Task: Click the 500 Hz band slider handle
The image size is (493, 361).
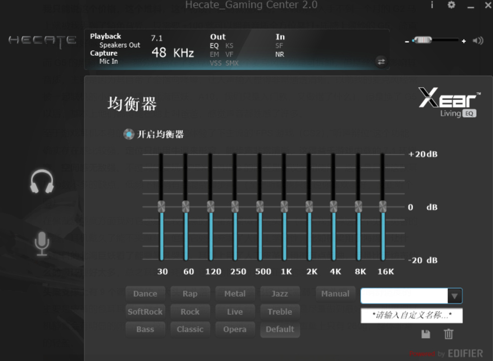Action: tap(259, 207)
